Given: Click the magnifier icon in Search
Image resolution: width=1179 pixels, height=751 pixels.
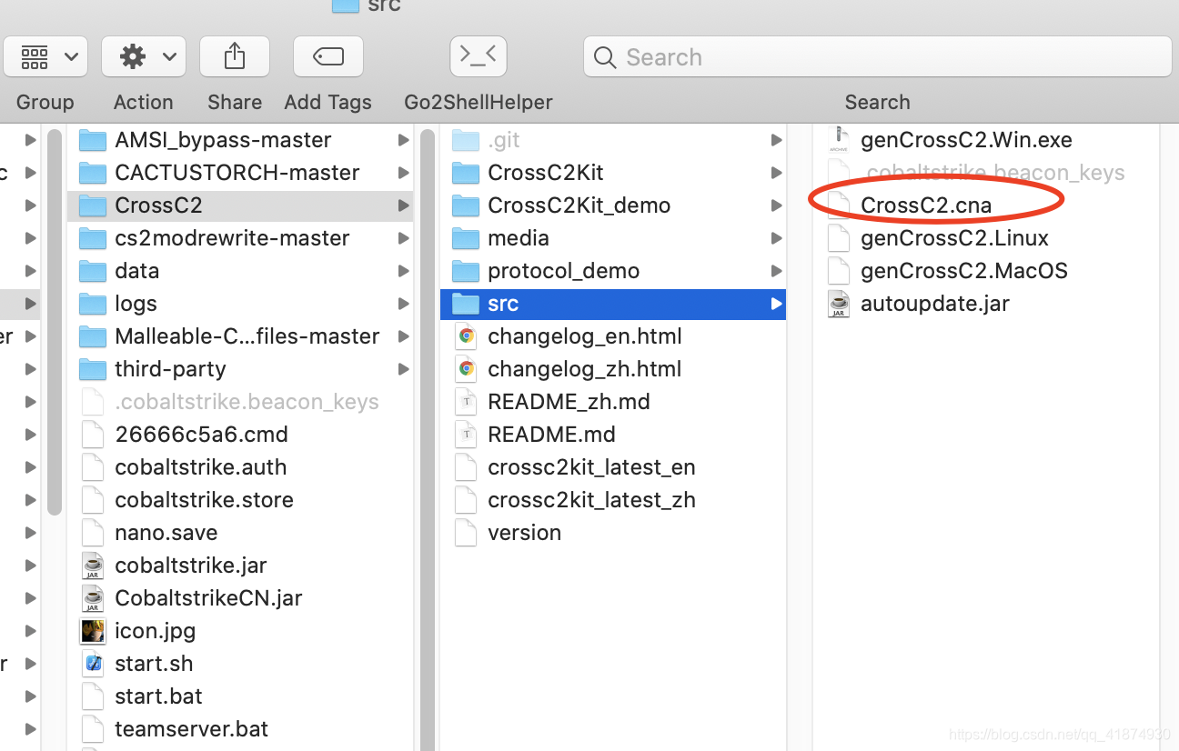Looking at the screenshot, I should [605, 57].
